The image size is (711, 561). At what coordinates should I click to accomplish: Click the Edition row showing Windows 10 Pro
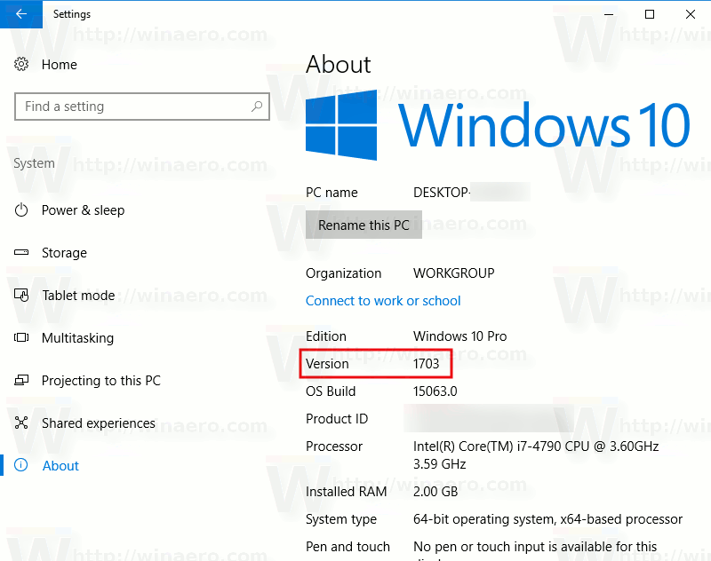(x=459, y=336)
